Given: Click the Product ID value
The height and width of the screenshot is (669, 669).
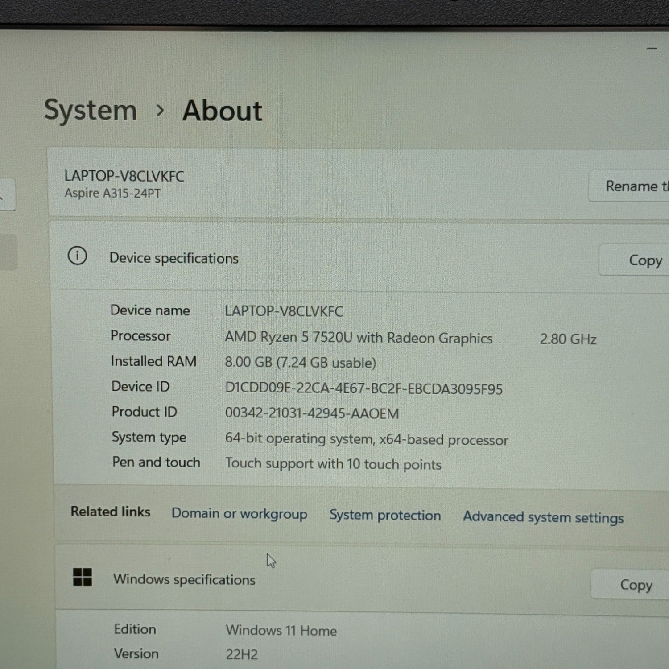Looking at the screenshot, I should [312, 413].
